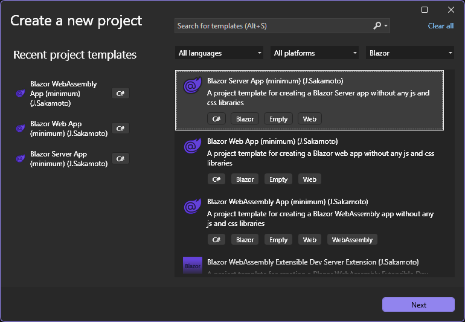The image size is (465, 322).
Task: Click the purple Blazor icon of Dev Server Extension
Action: 193,265
